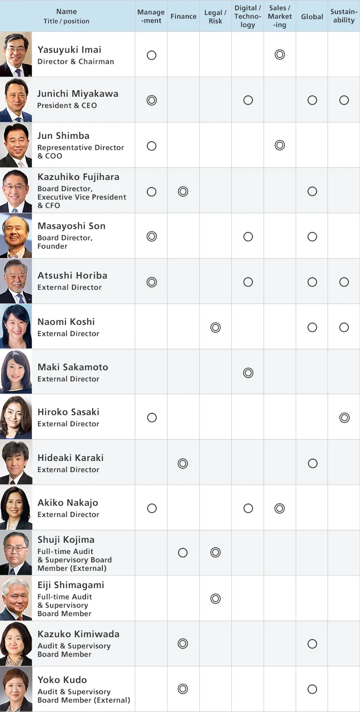
Task: Click Eiji Shimagami's Legal/Risk double-circle mark
Action: click(x=216, y=598)
